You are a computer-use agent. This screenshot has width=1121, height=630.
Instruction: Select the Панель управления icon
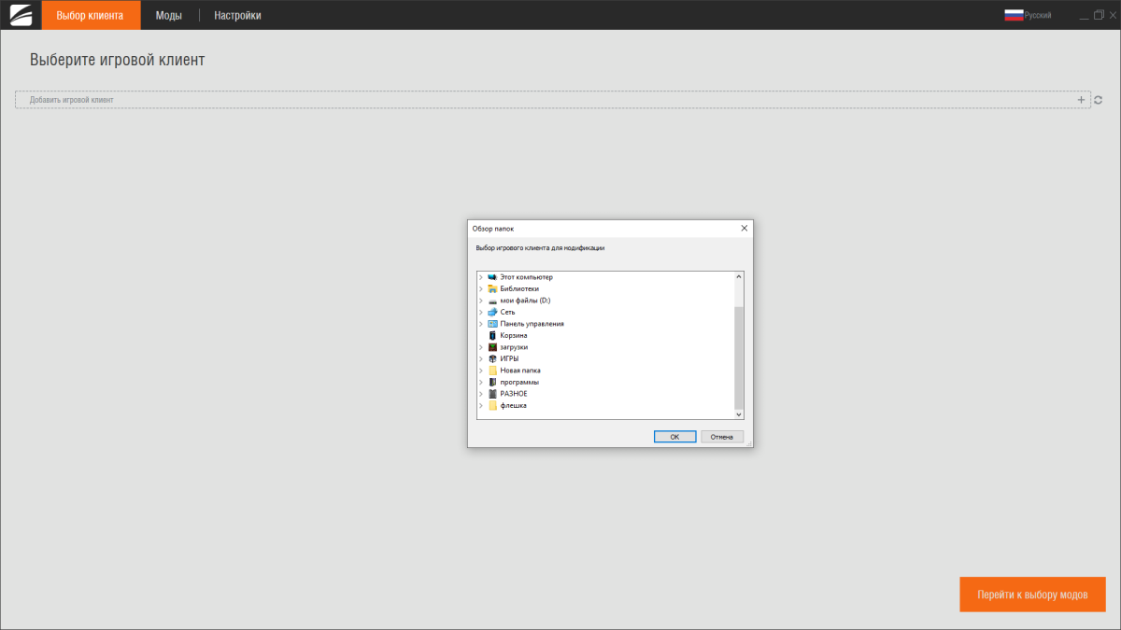(492, 324)
